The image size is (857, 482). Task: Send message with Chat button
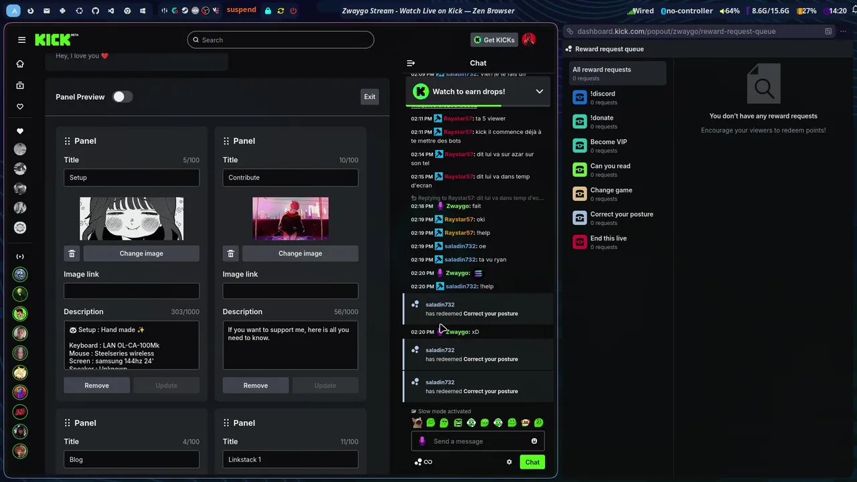[532, 462]
